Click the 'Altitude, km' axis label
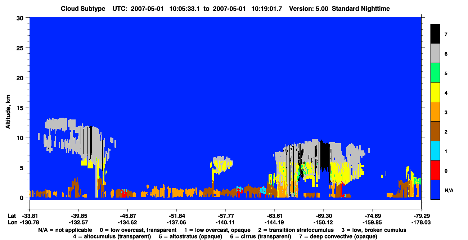This screenshot has width=468, height=240. [8, 111]
